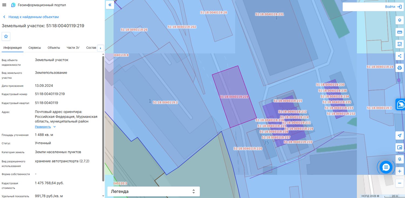Image resolution: width=405 pixels, height=198 pixels.
Task: Click map label 51:18:0040119:202
Action: (182, 27)
